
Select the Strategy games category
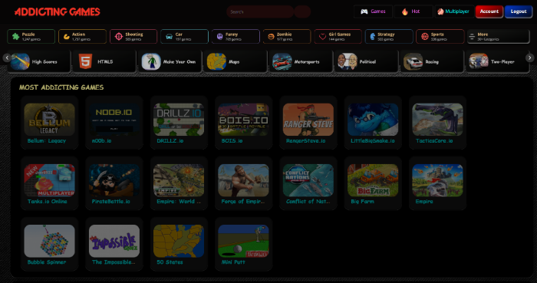coord(389,37)
